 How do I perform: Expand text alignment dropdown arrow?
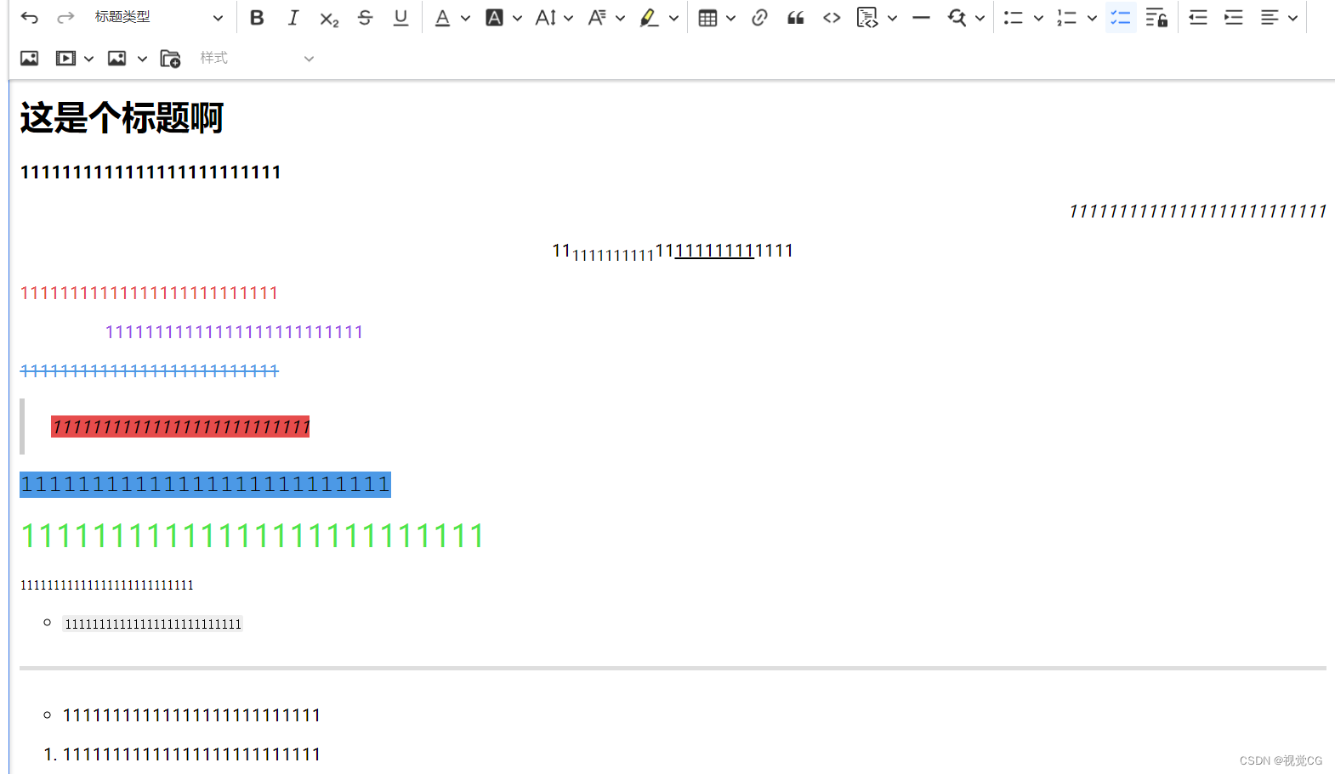1292,18
